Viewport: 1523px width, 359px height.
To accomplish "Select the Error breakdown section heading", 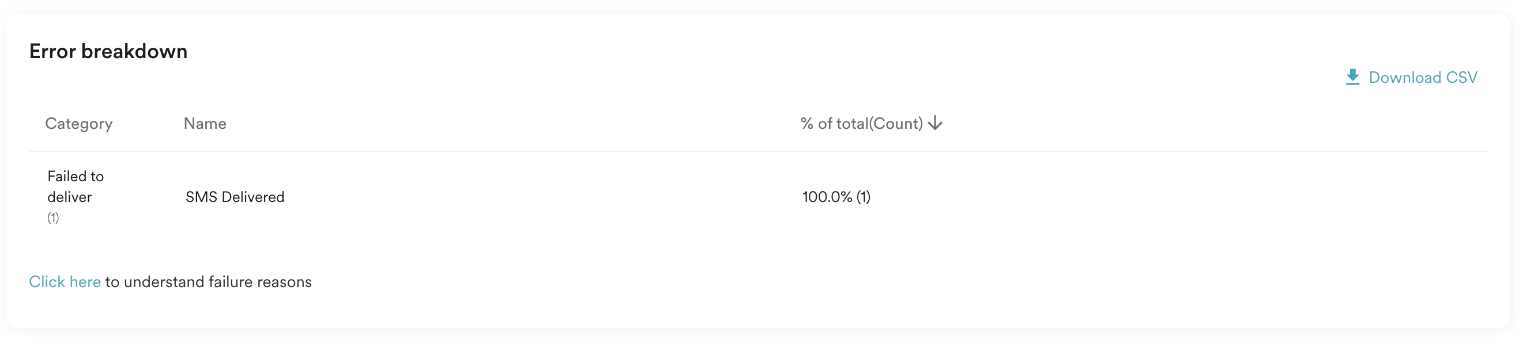I will (108, 51).
